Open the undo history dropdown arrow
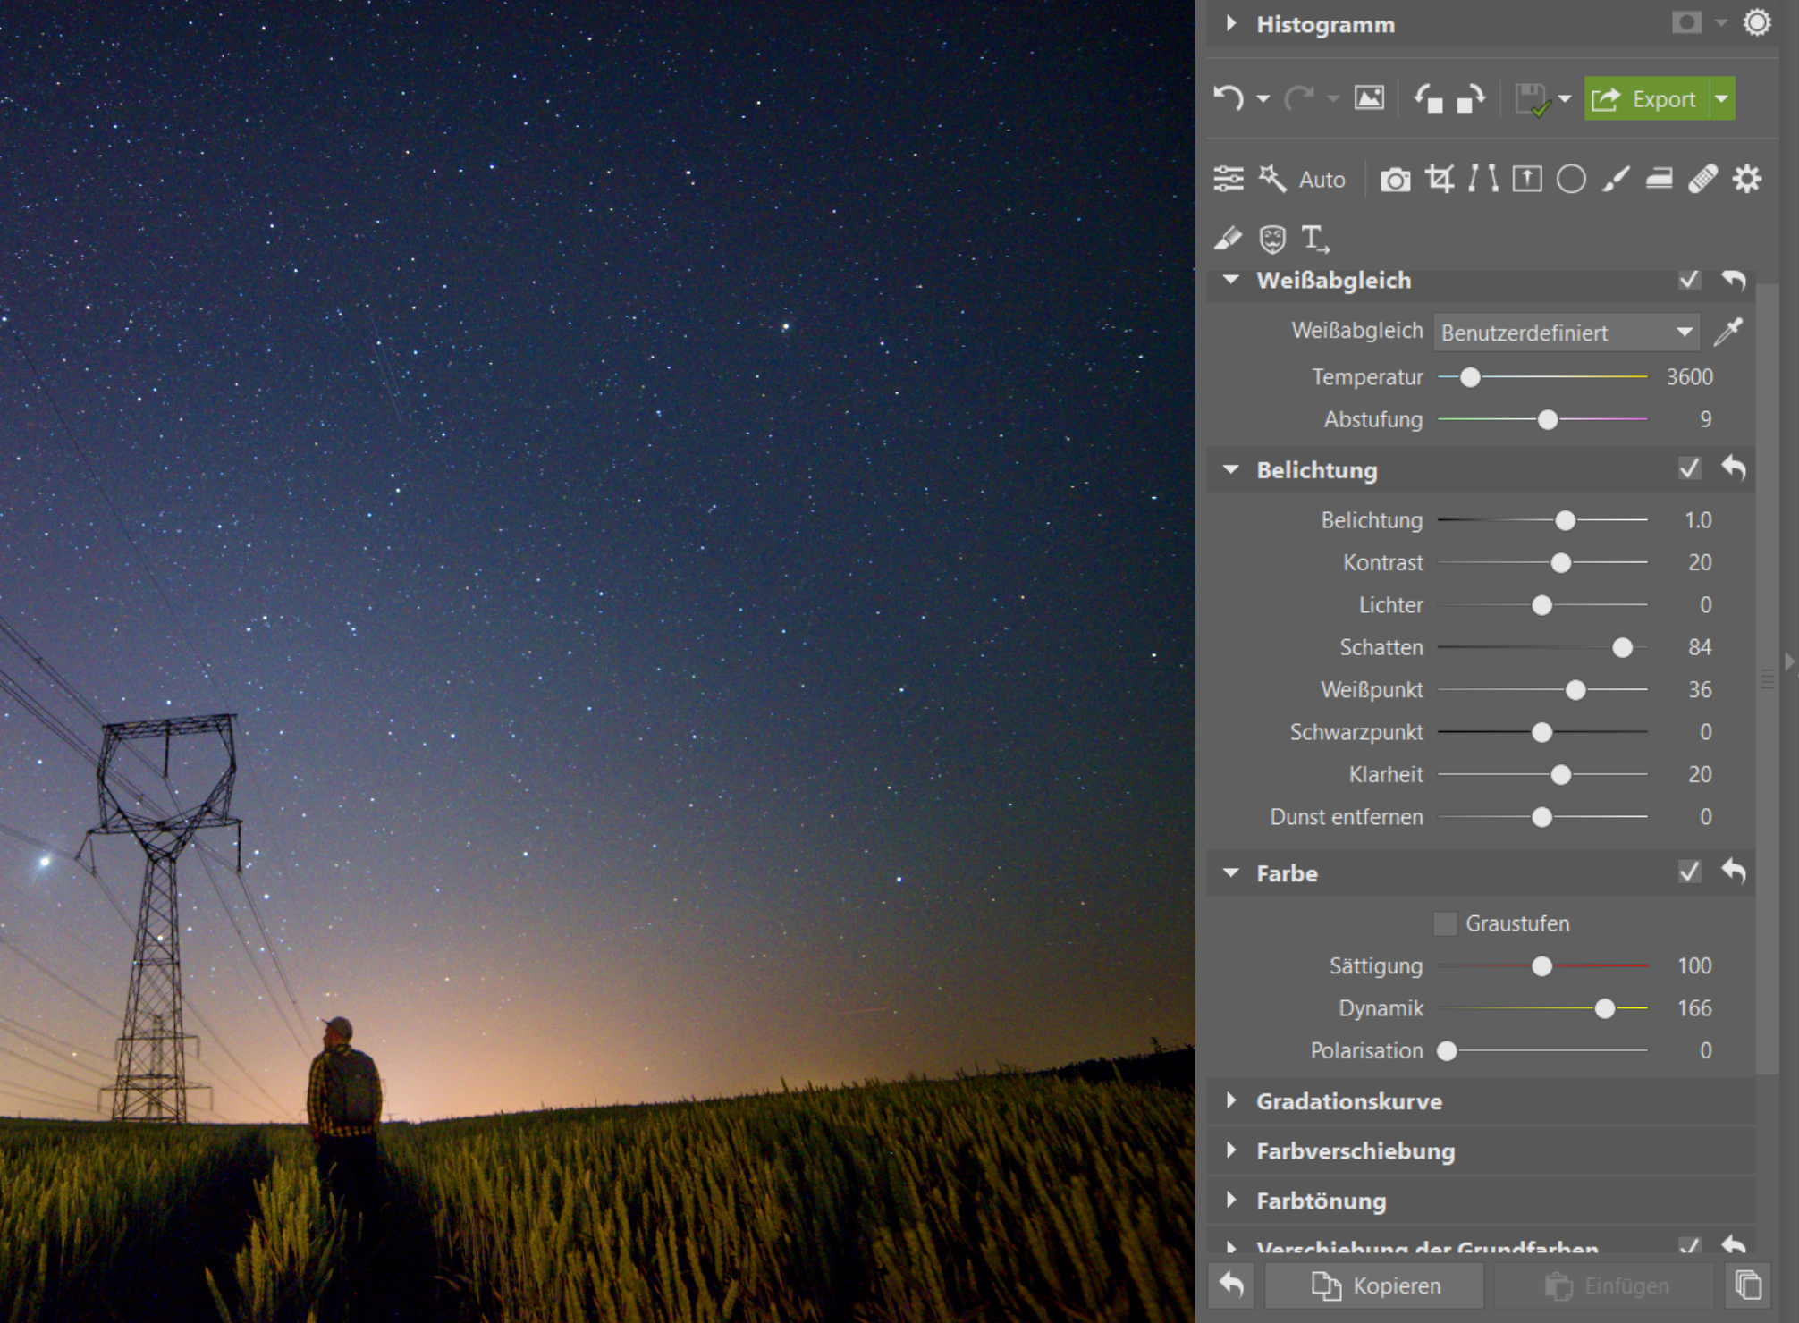Image resolution: width=1799 pixels, height=1323 pixels. coord(1263,98)
